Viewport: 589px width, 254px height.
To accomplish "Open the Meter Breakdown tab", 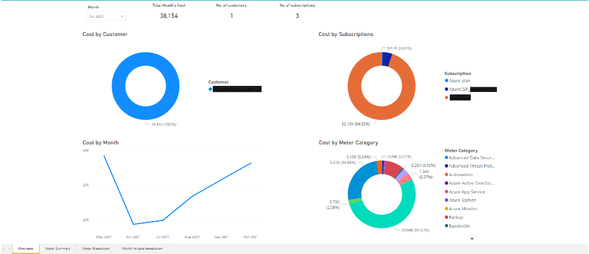I will tap(96, 249).
